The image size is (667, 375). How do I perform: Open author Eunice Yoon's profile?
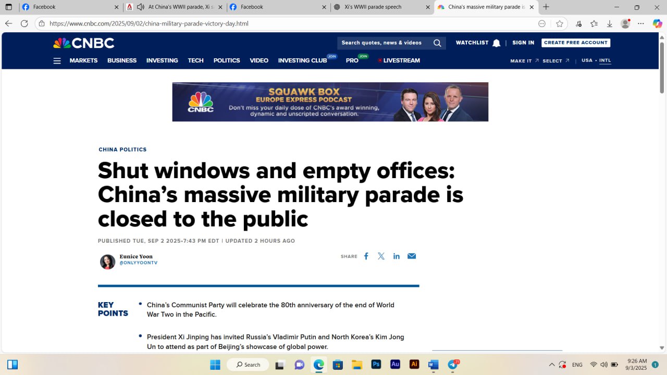pyautogui.click(x=136, y=257)
